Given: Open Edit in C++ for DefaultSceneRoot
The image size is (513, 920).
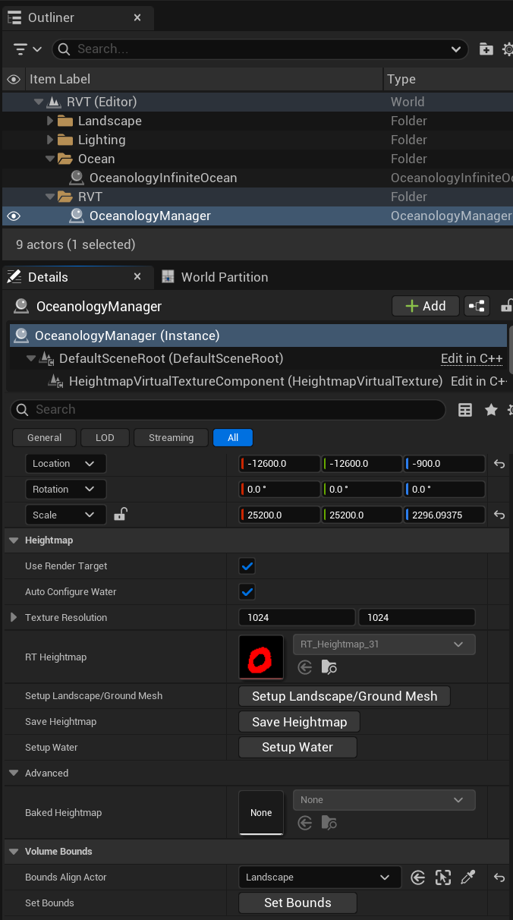Looking at the screenshot, I should 471,358.
